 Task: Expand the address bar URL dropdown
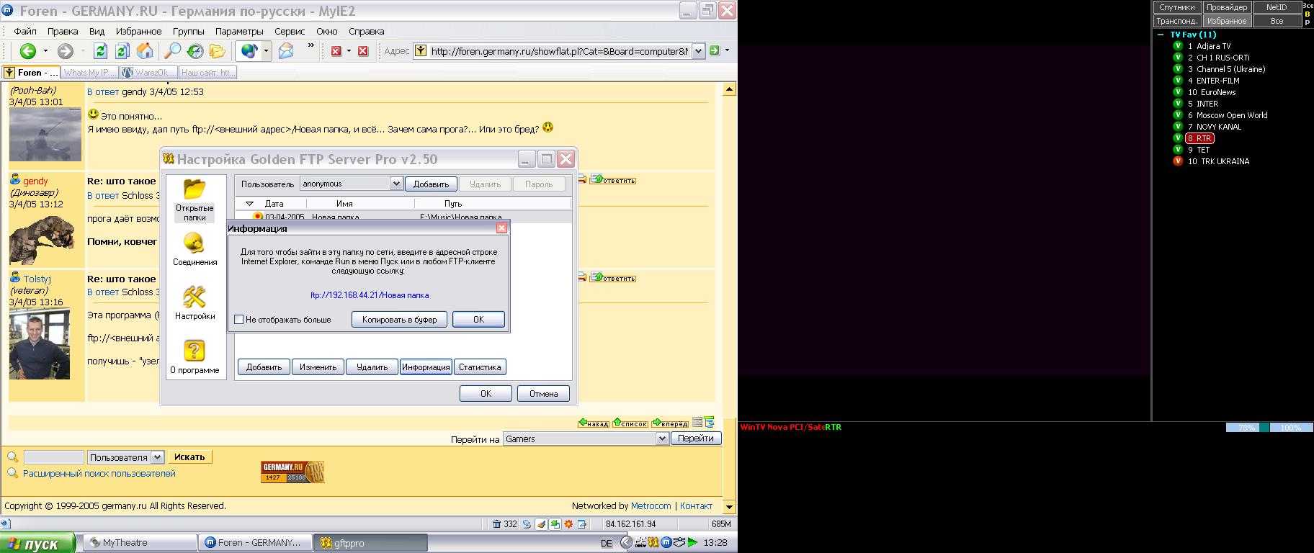coord(698,51)
